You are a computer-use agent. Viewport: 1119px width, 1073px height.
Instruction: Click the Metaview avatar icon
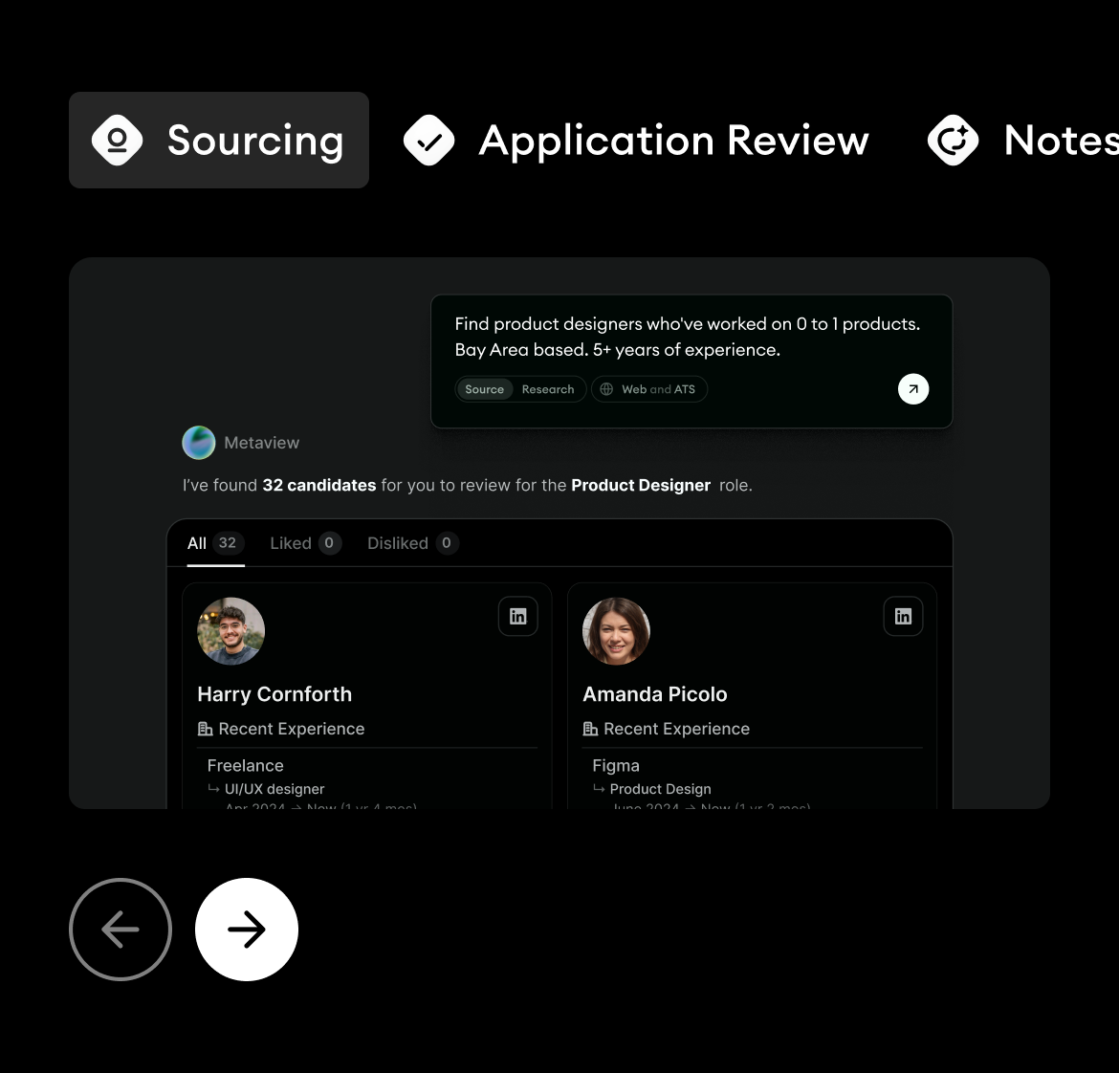pos(198,443)
